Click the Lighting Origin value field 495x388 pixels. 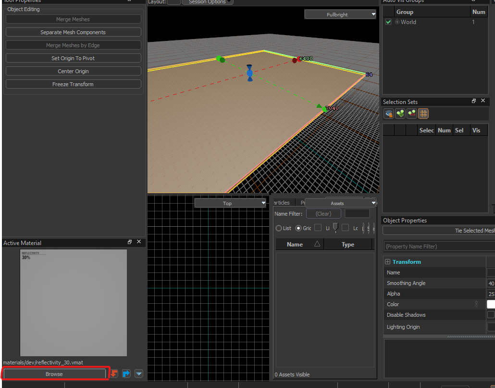[491, 327]
